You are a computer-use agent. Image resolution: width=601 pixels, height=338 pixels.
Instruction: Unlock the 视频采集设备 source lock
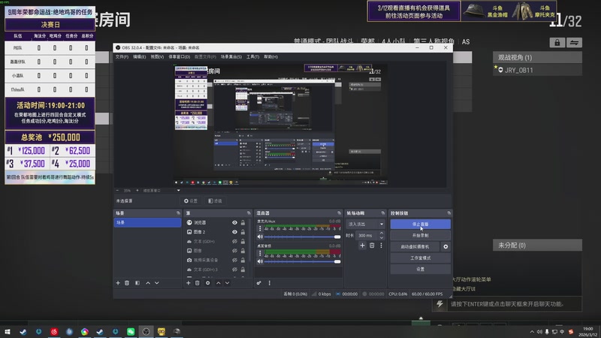[243, 260]
